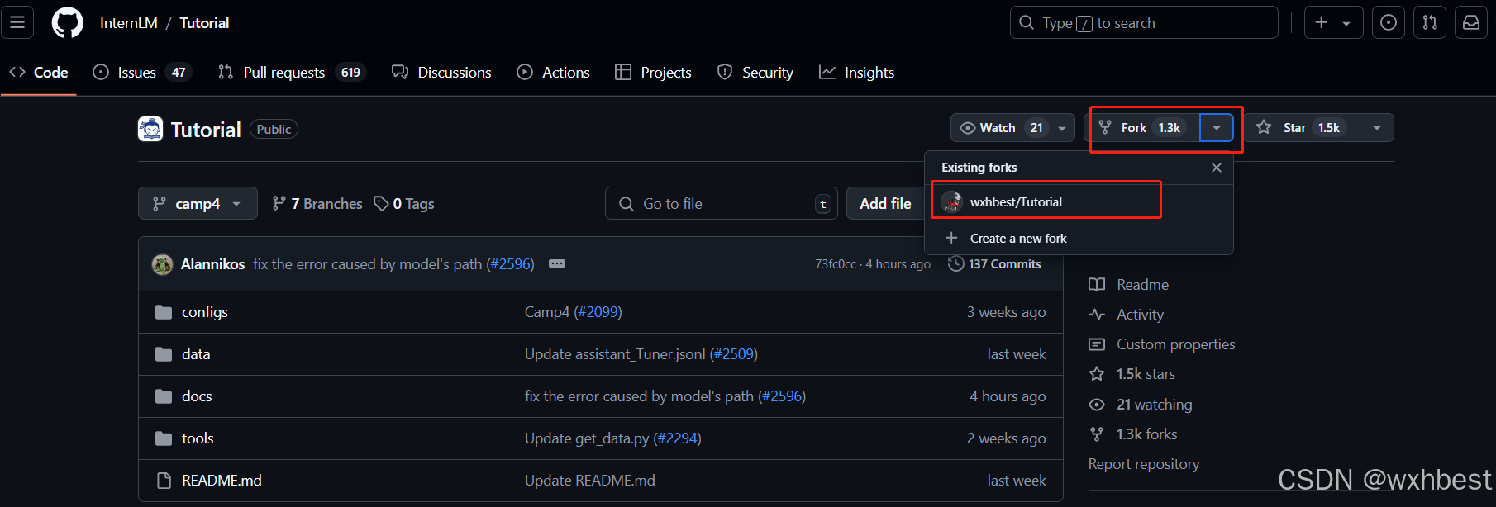The image size is (1496, 507).
Task: Click the star icon beside 1.5k stars
Action: tap(1097, 374)
